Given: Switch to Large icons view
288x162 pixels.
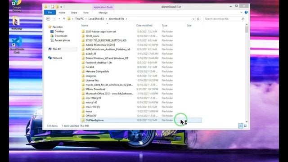Looking at the screenshot, I should (245, 126).
